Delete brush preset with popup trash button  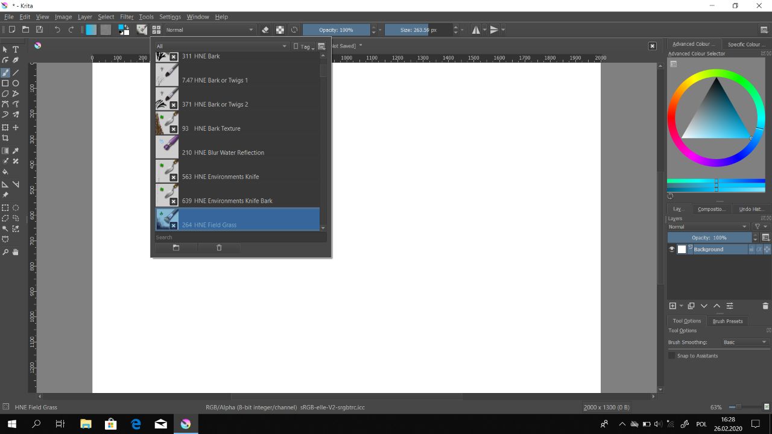click(219, 248)
